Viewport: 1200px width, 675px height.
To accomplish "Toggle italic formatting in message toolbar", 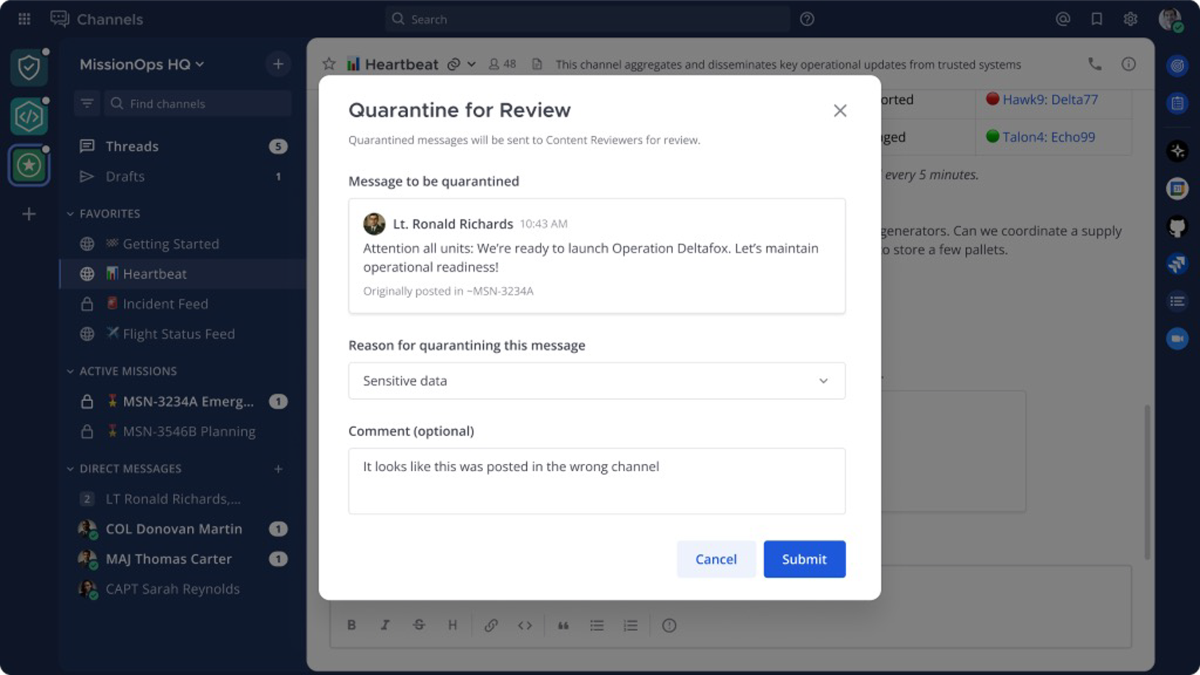I will click(x=385, y=625).
